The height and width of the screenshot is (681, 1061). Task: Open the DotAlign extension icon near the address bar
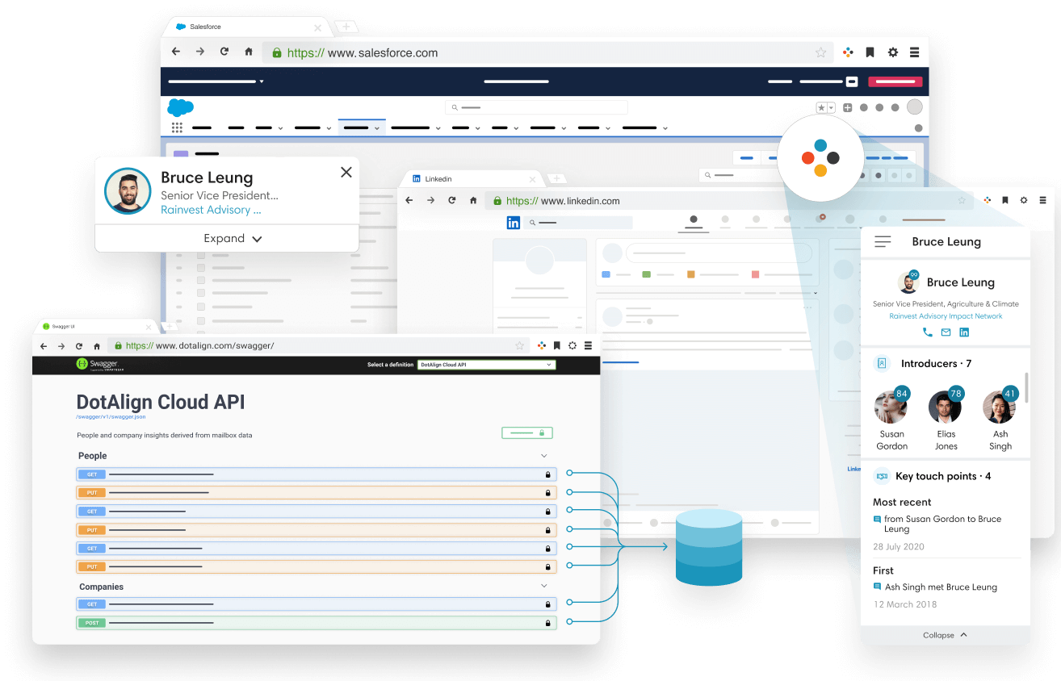[847, 52]
